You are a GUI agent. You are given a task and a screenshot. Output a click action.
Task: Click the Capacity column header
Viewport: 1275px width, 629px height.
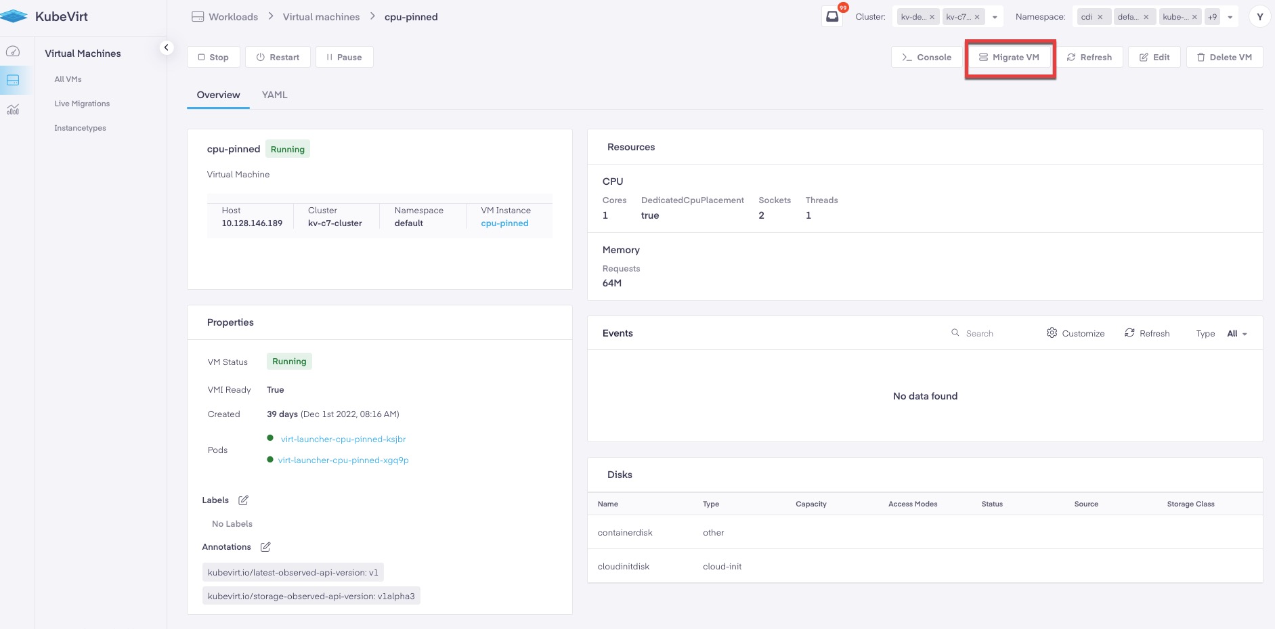pyautogui.click(x=811, y=504)
